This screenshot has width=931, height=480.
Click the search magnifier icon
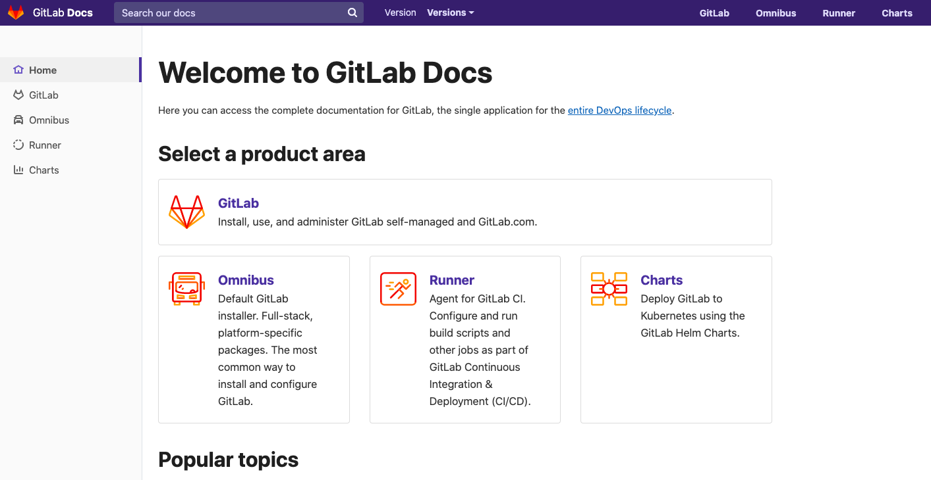pos(352,12)
